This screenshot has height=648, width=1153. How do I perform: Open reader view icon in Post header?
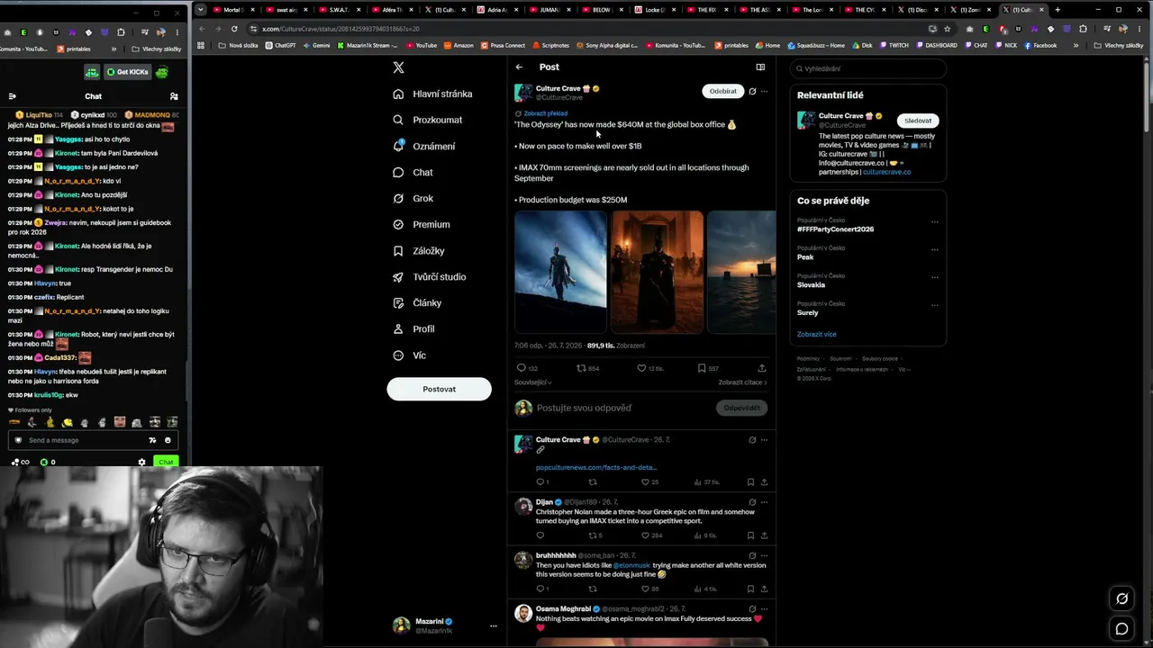[760, 67]
